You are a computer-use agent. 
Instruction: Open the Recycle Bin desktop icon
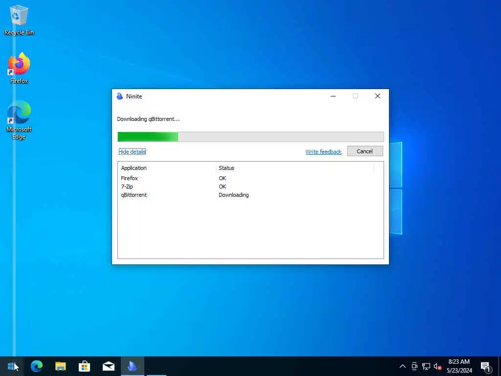coord(19,20)
